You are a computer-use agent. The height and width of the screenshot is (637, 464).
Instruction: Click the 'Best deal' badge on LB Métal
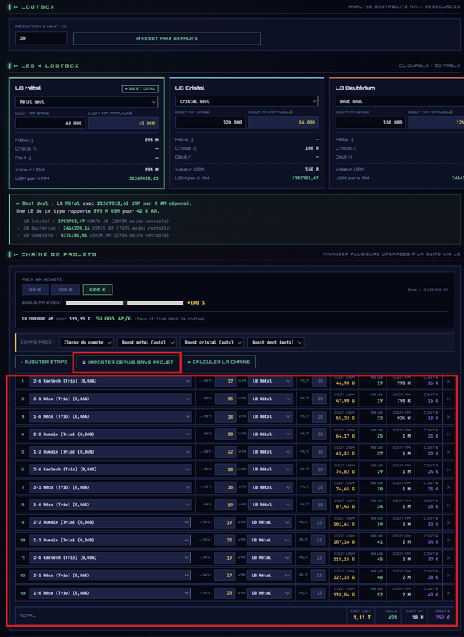coord(140,88)
